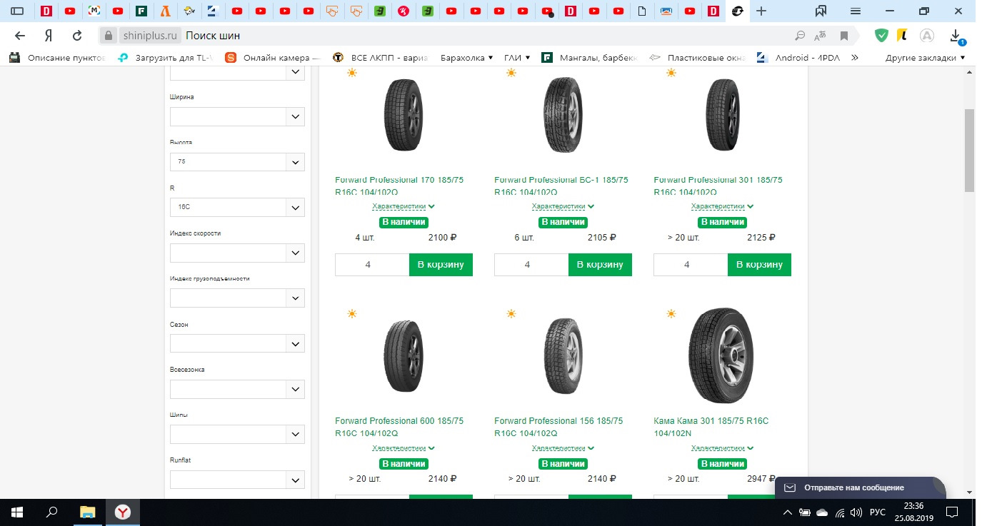Open the Runflat filter dropdown
This screenshot has height=526, width=987.
[x=237, y=480]
